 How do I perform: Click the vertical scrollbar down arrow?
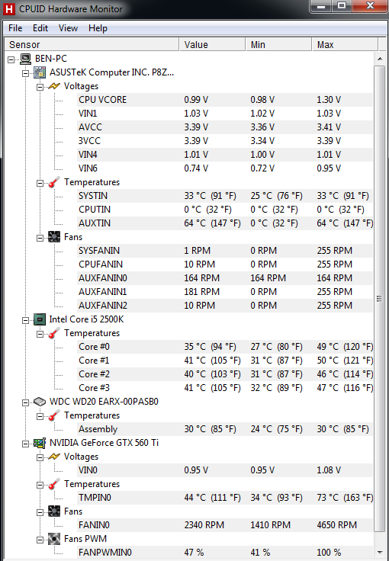(379, 553)
